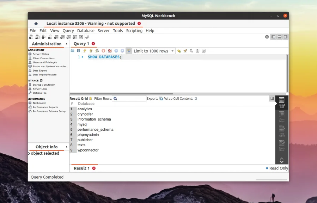The image size is (317, 203).
Task: Click the save SQL script icon
Action: tap(78, 51)
